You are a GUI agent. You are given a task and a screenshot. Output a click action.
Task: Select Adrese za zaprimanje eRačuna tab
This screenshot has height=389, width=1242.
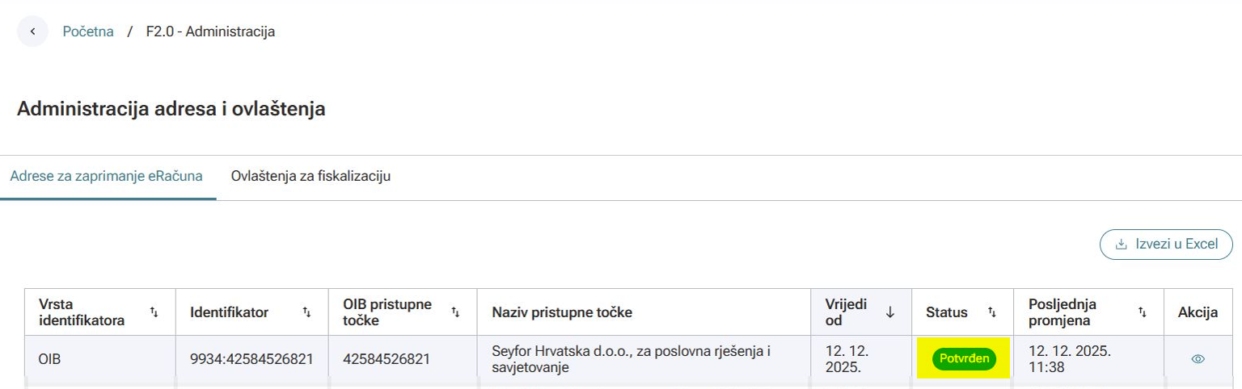point(106,176)
